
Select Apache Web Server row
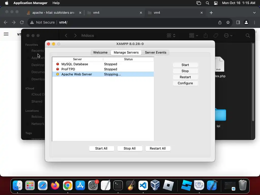103,74
